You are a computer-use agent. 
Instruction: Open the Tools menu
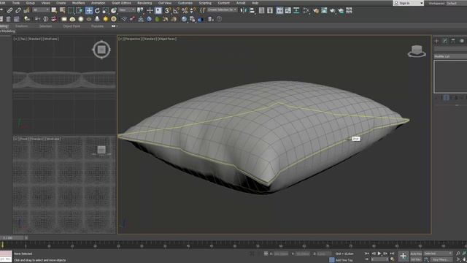pos(16,3)
